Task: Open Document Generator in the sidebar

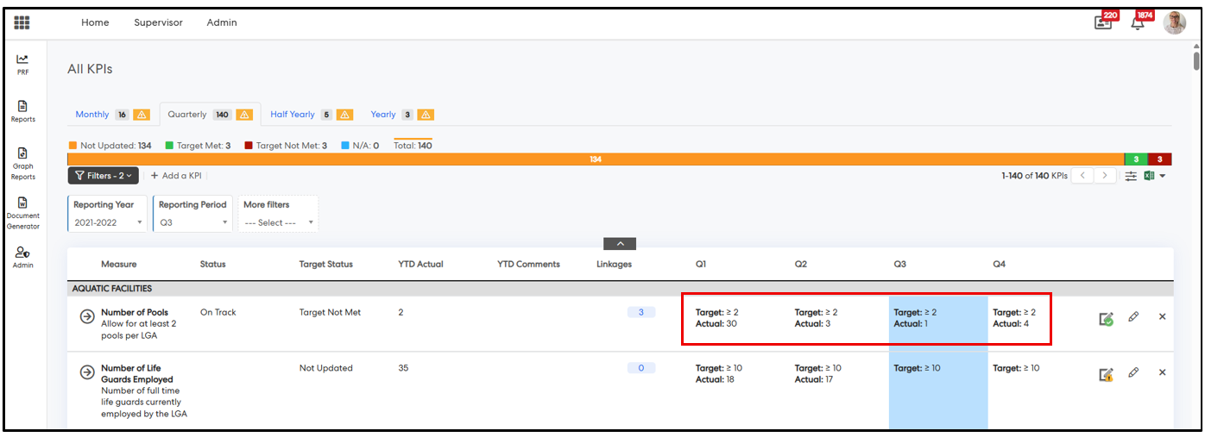Action: (22, 213)
